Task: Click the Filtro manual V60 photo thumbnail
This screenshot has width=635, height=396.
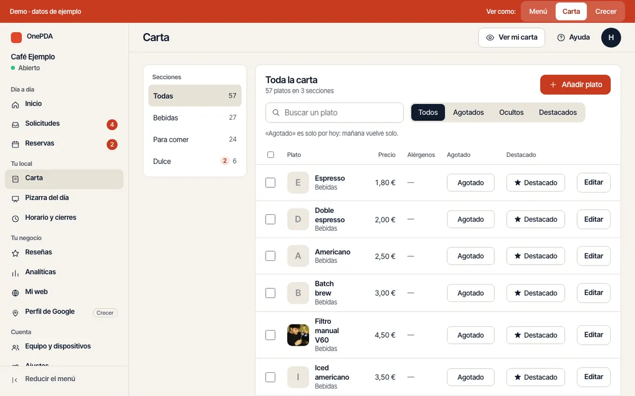Action: (298, 335)
